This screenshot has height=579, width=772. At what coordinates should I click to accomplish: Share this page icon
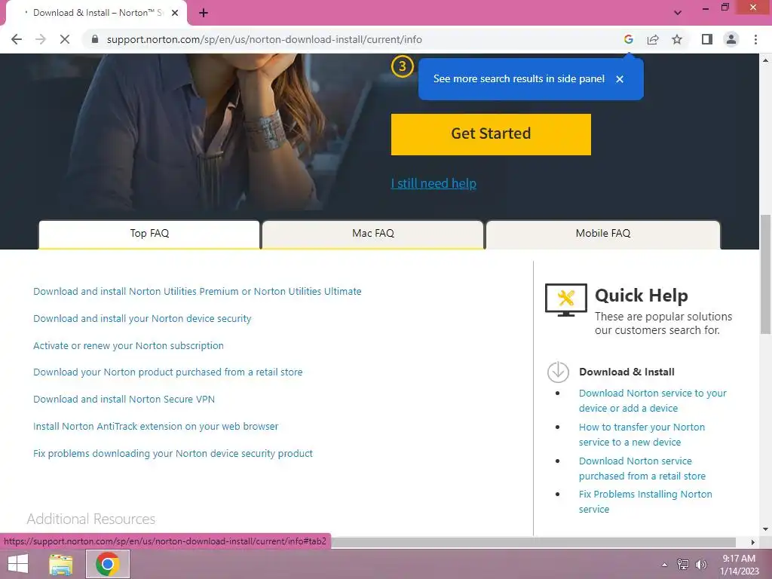click(x=653, y=39)
